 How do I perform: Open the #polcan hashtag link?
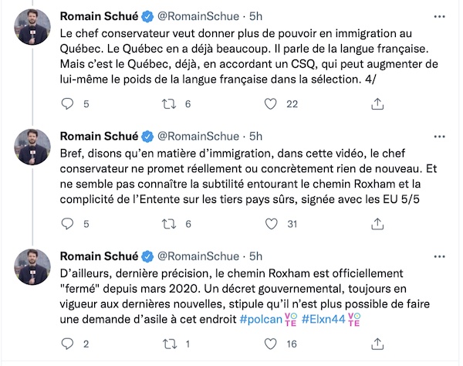[x=261, y=320]
